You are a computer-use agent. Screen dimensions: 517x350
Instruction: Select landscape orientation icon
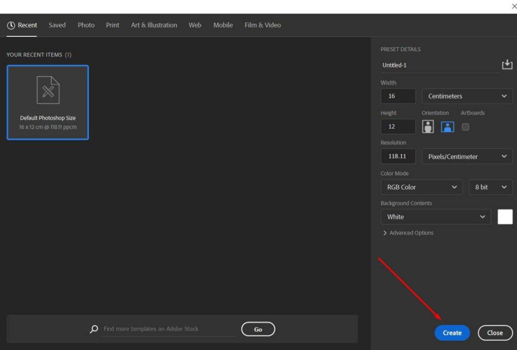[x=447, y=127]
